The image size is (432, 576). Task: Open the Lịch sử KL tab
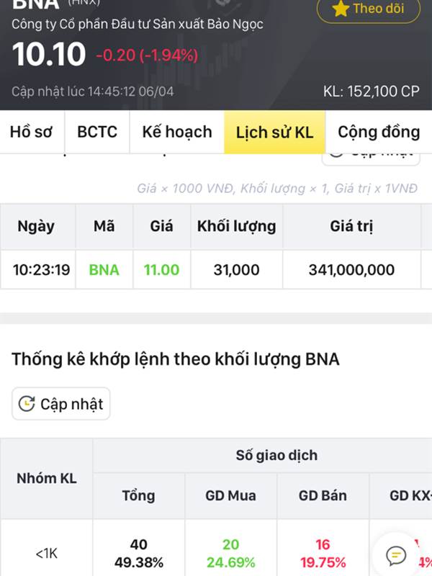click(x=275, y=132)
